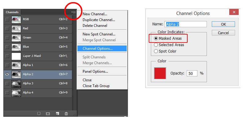This screenshot has width=243, height=121.
Task: Confirm Channel Options with OK
Action: pos(223,24)
